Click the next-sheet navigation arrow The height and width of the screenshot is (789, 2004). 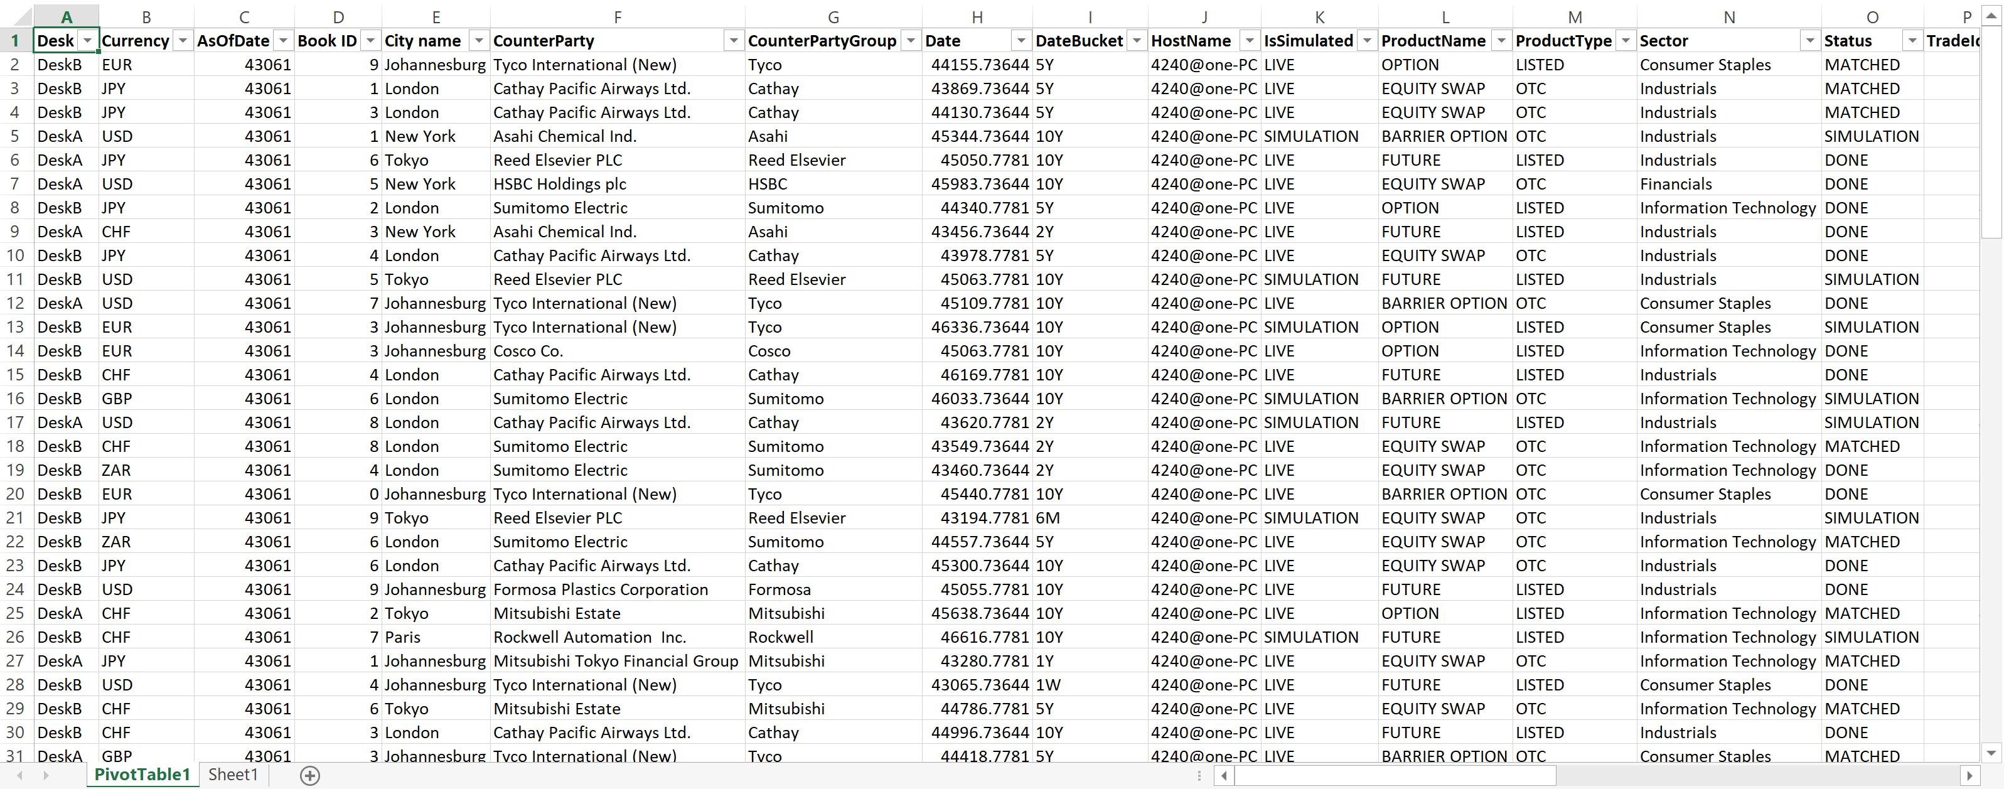[x=46, y=775]
